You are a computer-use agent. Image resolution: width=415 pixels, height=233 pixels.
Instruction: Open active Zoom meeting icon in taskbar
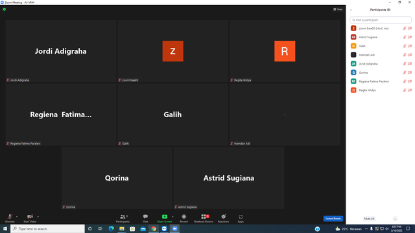(x=174, y=228)
